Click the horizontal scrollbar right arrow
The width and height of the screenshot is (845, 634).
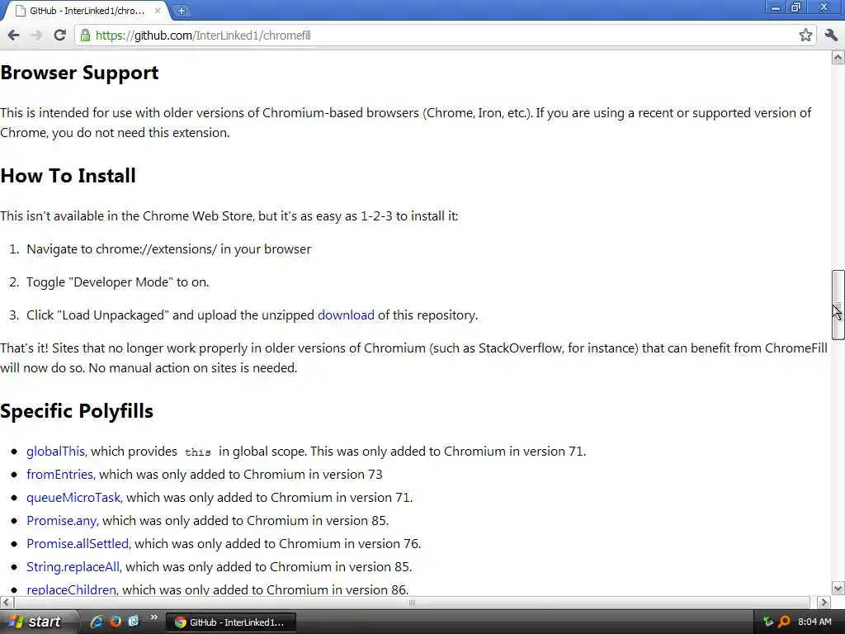pyautogui.click(x=824, y=602)
